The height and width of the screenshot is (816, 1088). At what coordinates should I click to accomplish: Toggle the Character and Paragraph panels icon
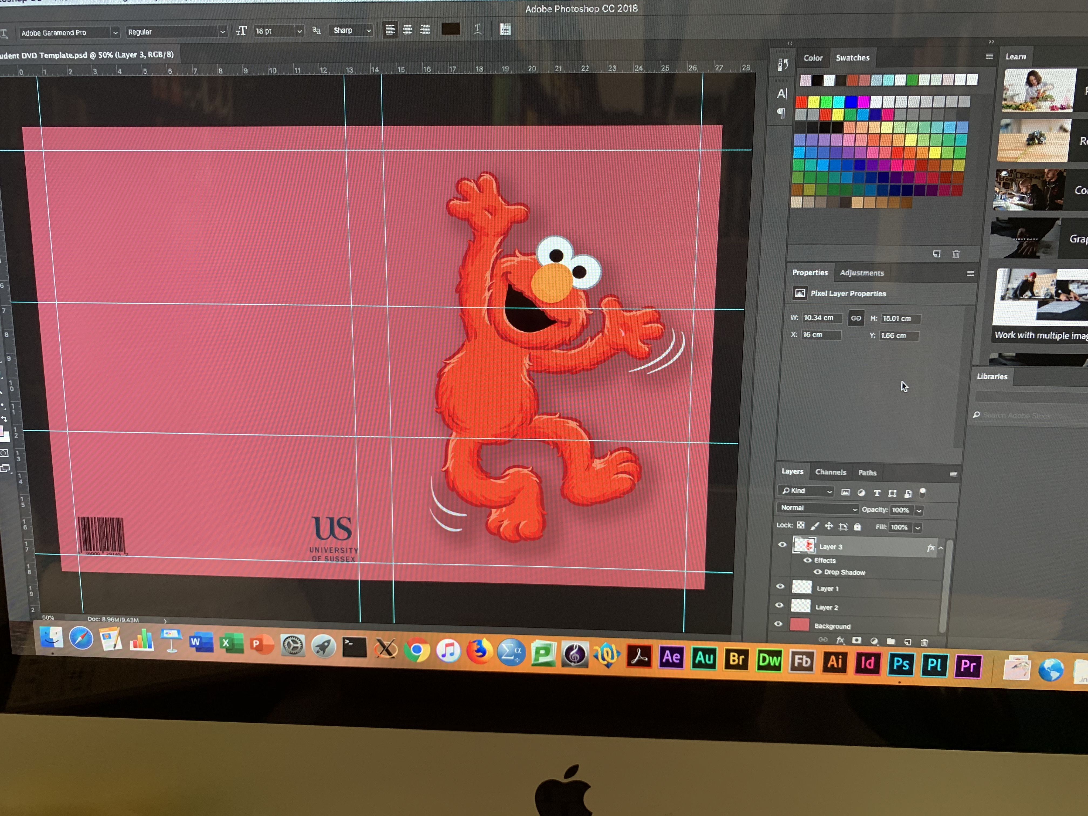click(505, 29)
